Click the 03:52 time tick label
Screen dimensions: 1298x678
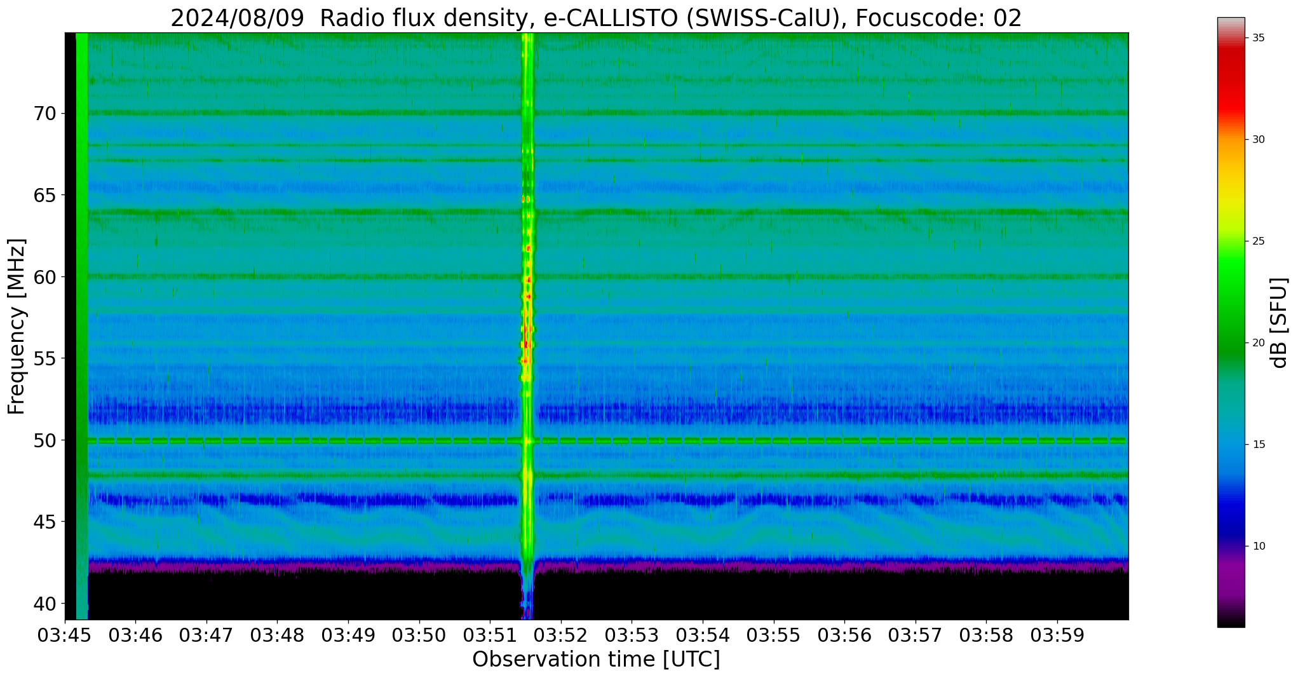561,635
